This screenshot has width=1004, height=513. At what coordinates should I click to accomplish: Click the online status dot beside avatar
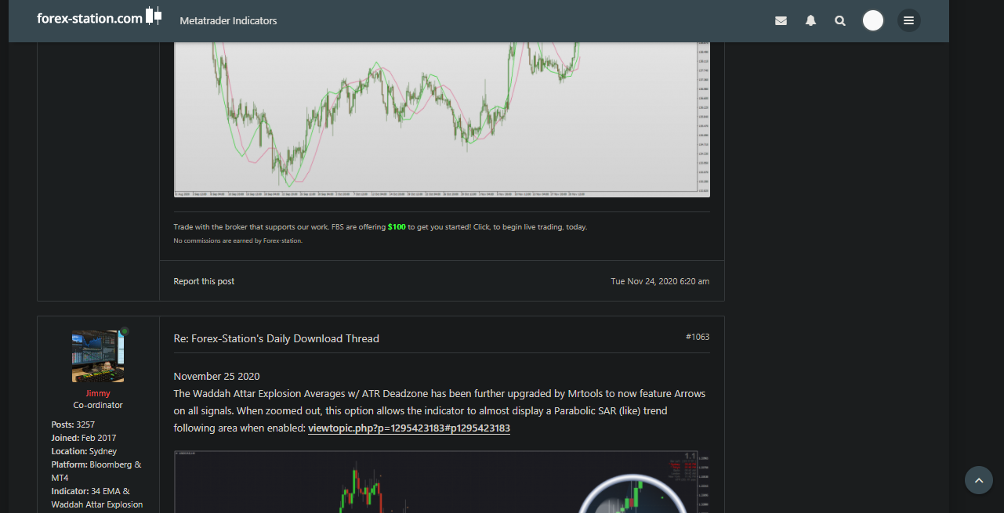(125, 331)
